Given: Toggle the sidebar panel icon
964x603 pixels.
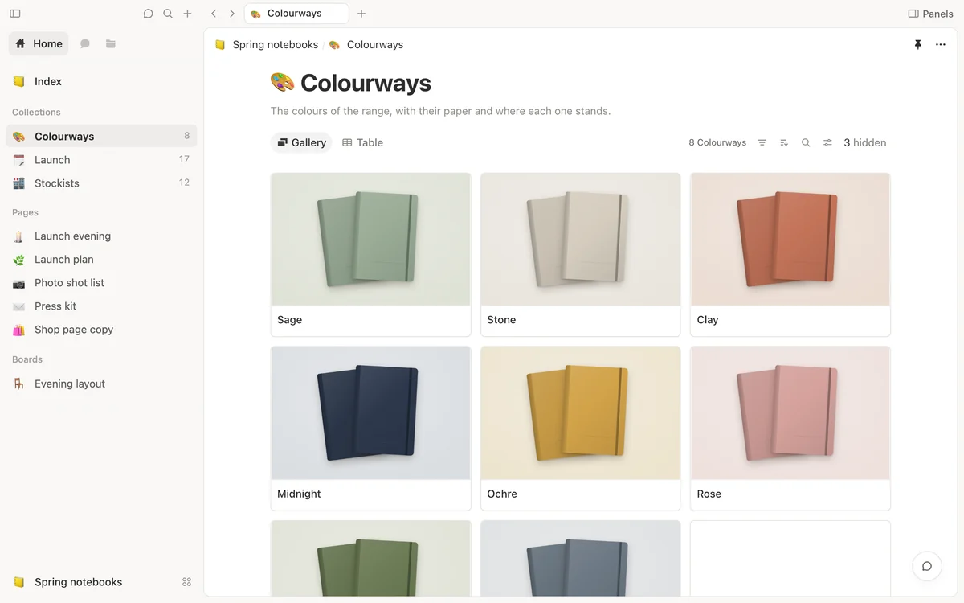Looking at the screenshot, I should pyautogui.click(x=15, y=14).
